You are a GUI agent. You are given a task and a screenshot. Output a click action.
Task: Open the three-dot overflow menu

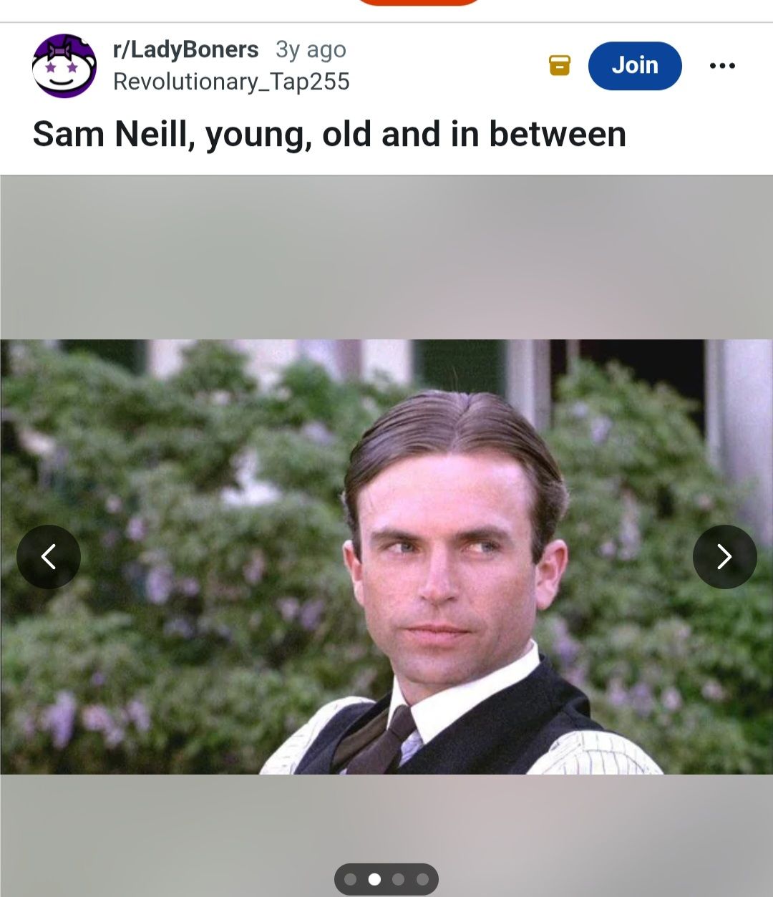(722, 66)
